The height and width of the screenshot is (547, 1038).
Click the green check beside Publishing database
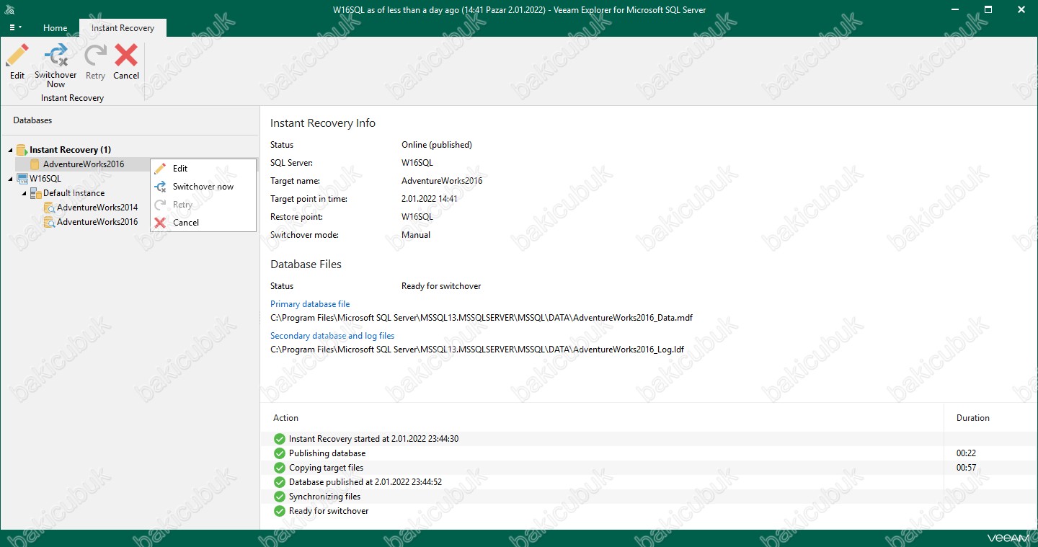click(x=280, y=453)
